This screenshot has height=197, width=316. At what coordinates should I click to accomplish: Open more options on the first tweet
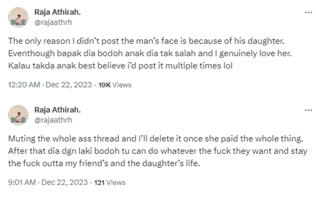pos(308,12)
